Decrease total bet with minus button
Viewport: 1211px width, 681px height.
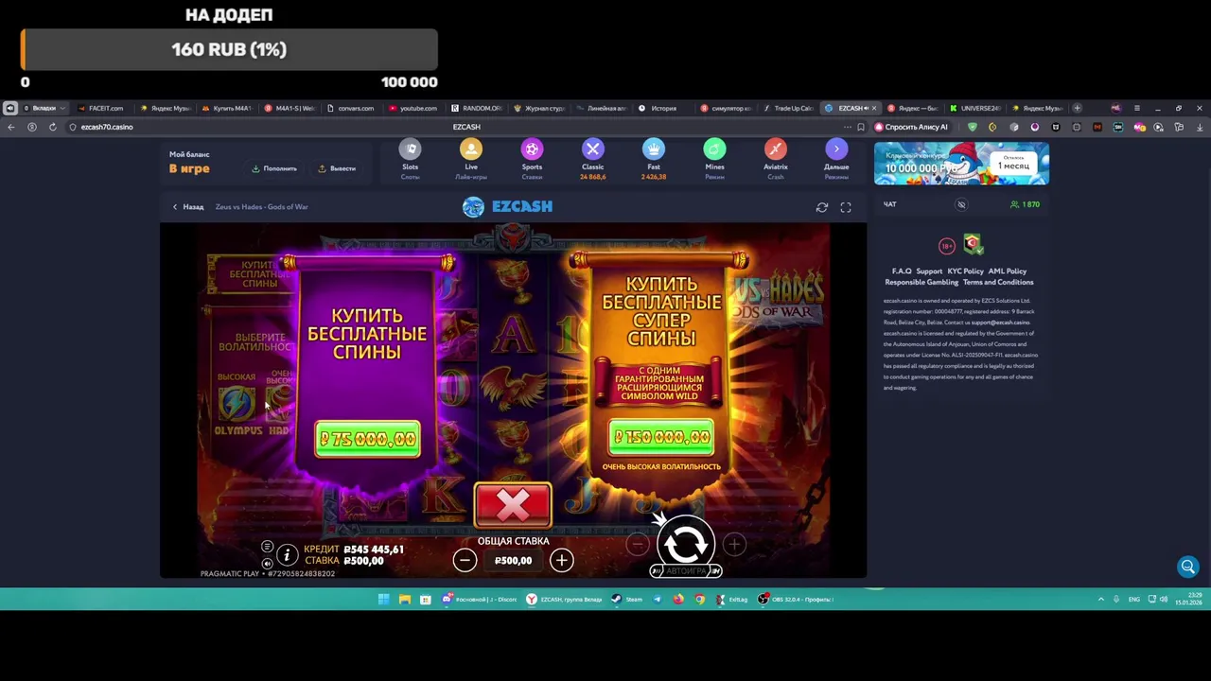click(x=465, y=560)
